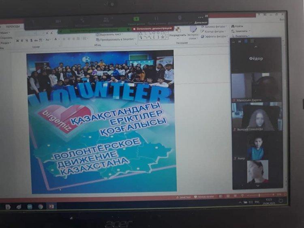
Task: Select the Дарина participant video tile
Action: [256, 87]
